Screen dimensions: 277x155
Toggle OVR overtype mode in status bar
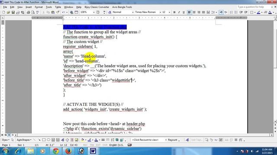[105, 145]
